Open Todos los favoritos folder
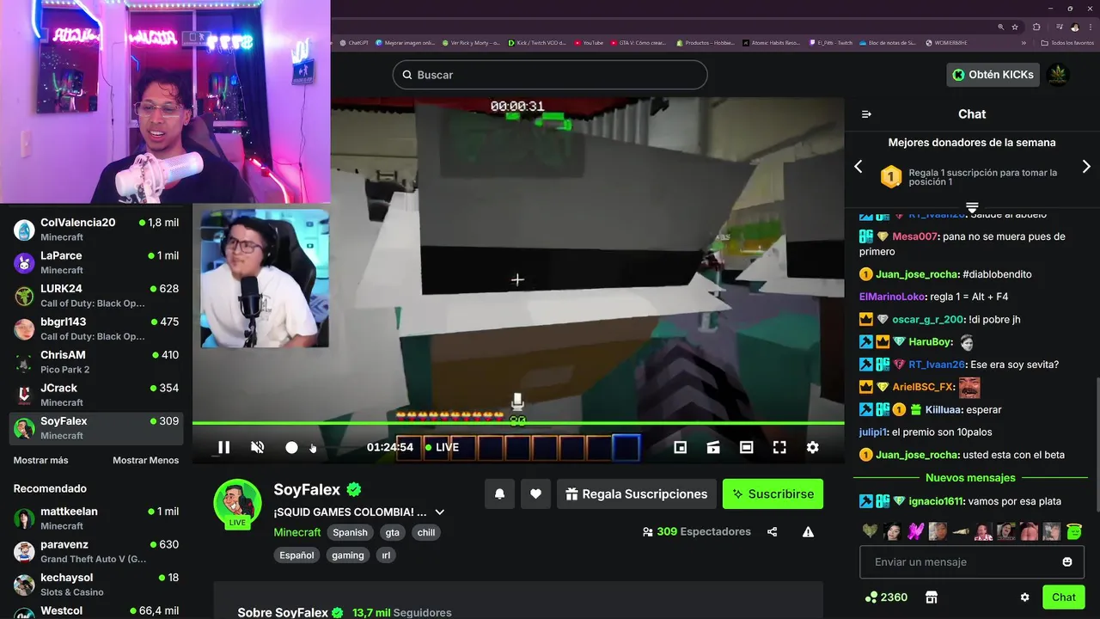Image resolution: width=1100 pixels, height=619 pixels. pos(1066,42)
